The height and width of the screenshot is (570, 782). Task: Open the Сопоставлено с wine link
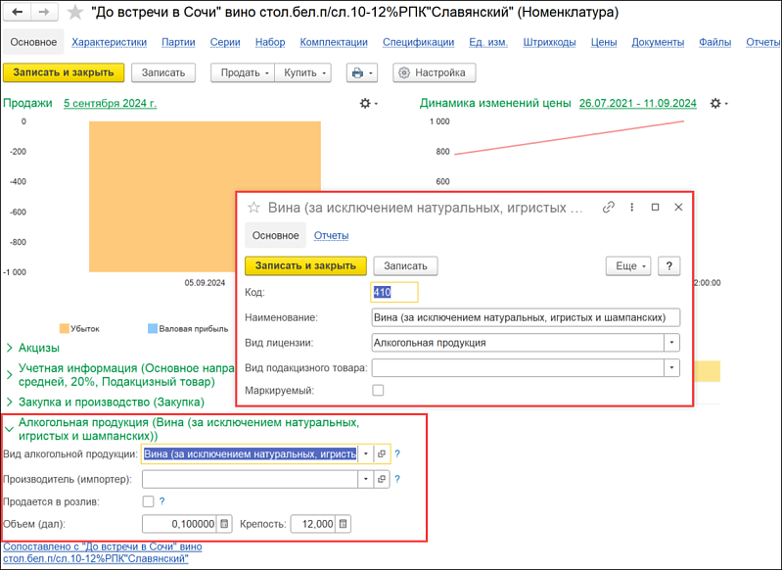click(x=102, y=552)
